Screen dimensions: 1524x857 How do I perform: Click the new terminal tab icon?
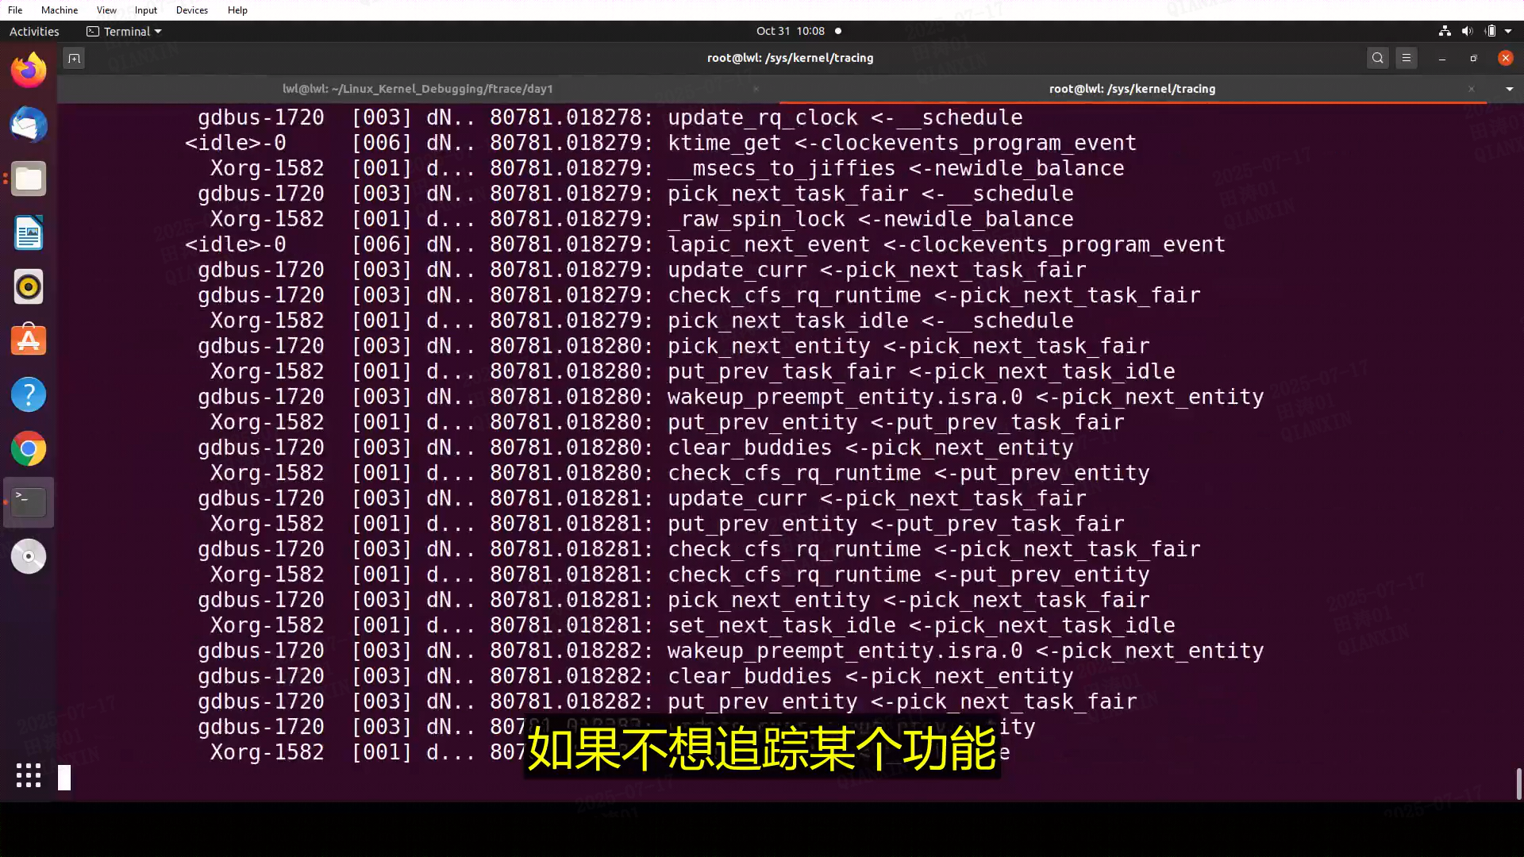[74, 58]
